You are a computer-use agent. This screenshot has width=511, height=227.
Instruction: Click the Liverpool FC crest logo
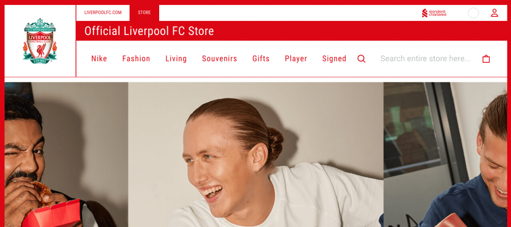[x=40, y=41]
